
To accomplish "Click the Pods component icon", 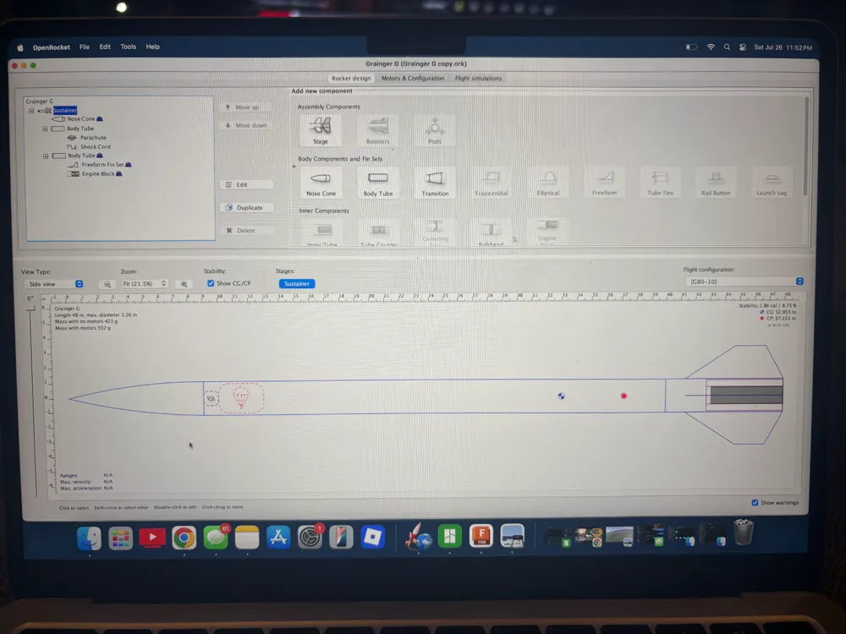I will click(435, 130).
